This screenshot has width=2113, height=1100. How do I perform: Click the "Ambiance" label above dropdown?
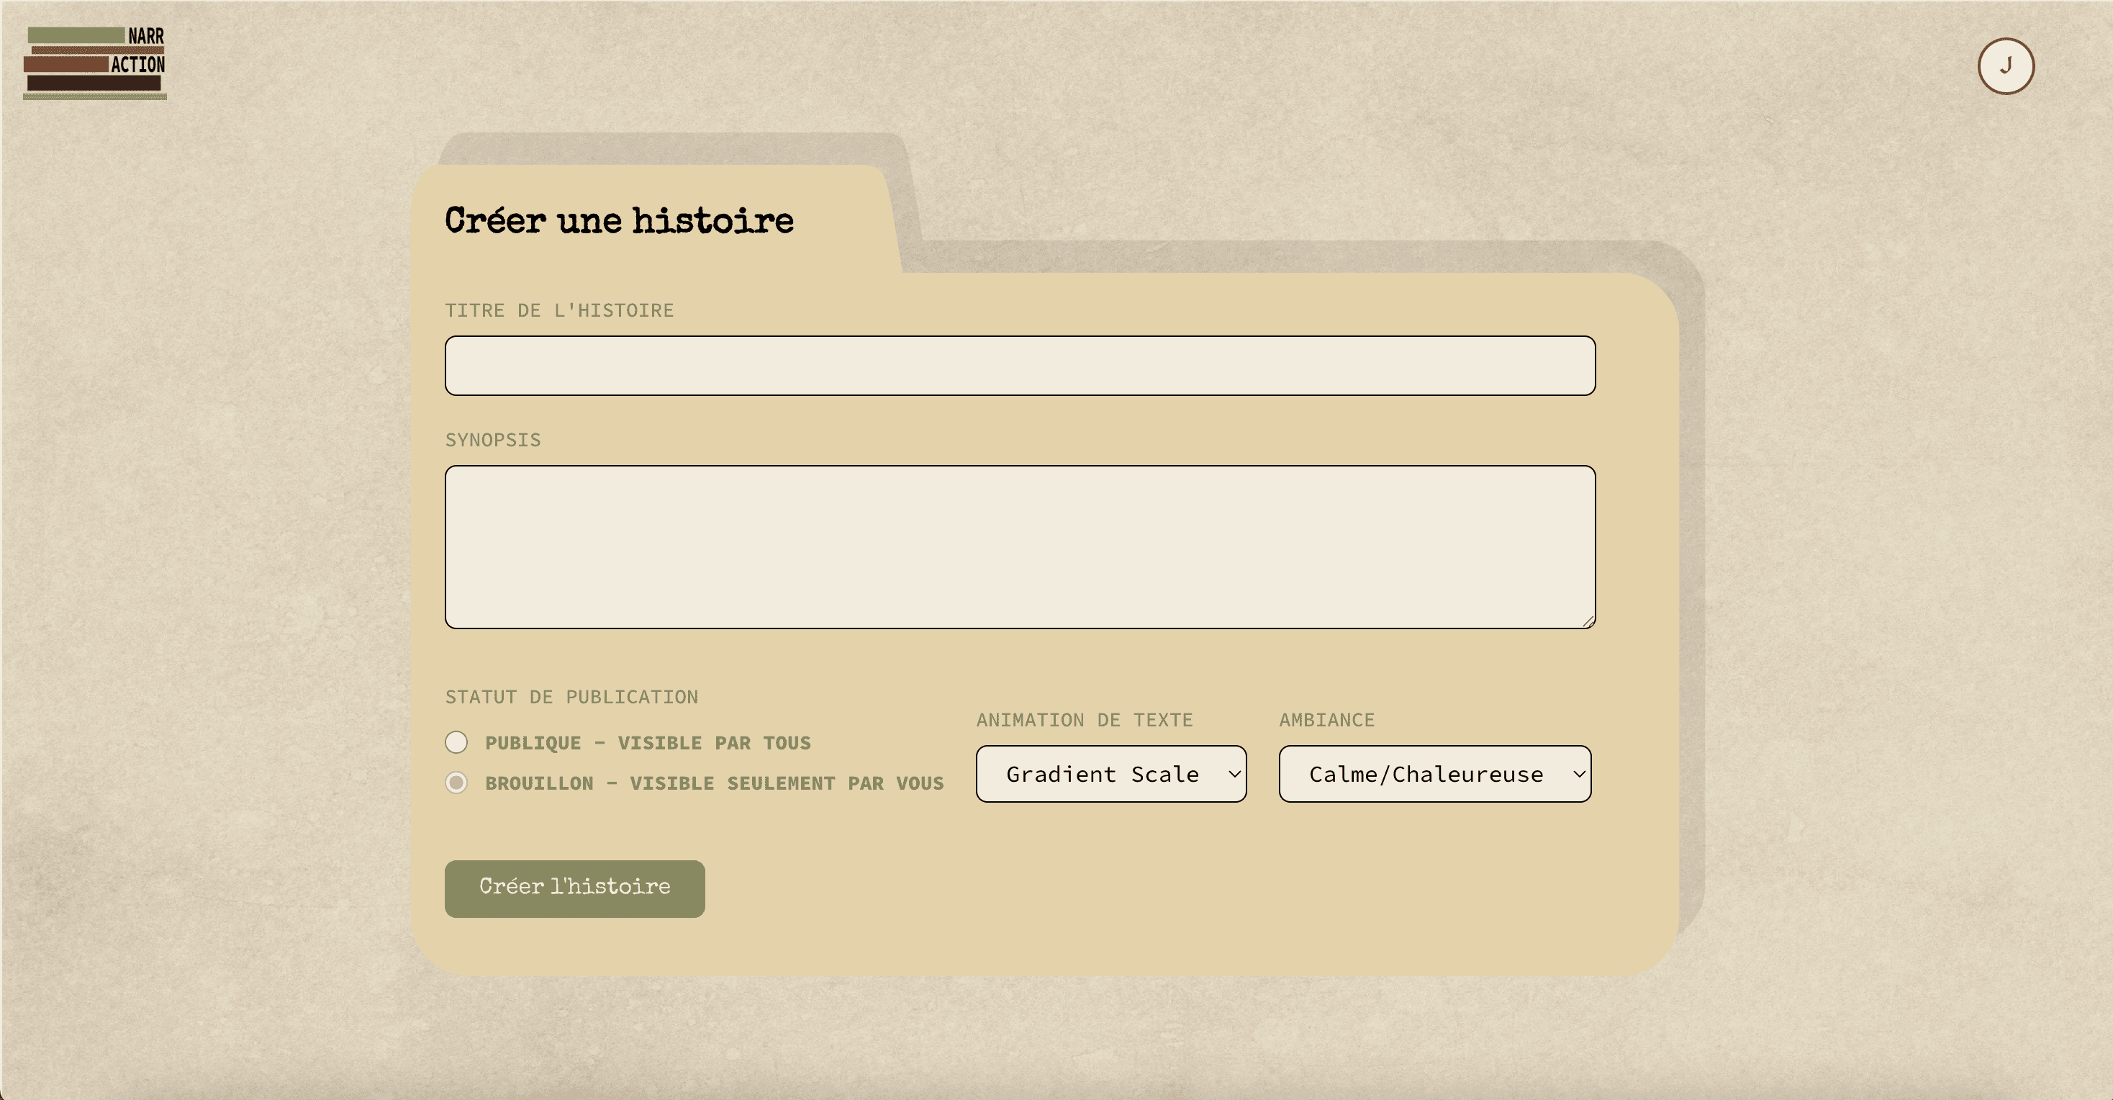click(1326, 720)
